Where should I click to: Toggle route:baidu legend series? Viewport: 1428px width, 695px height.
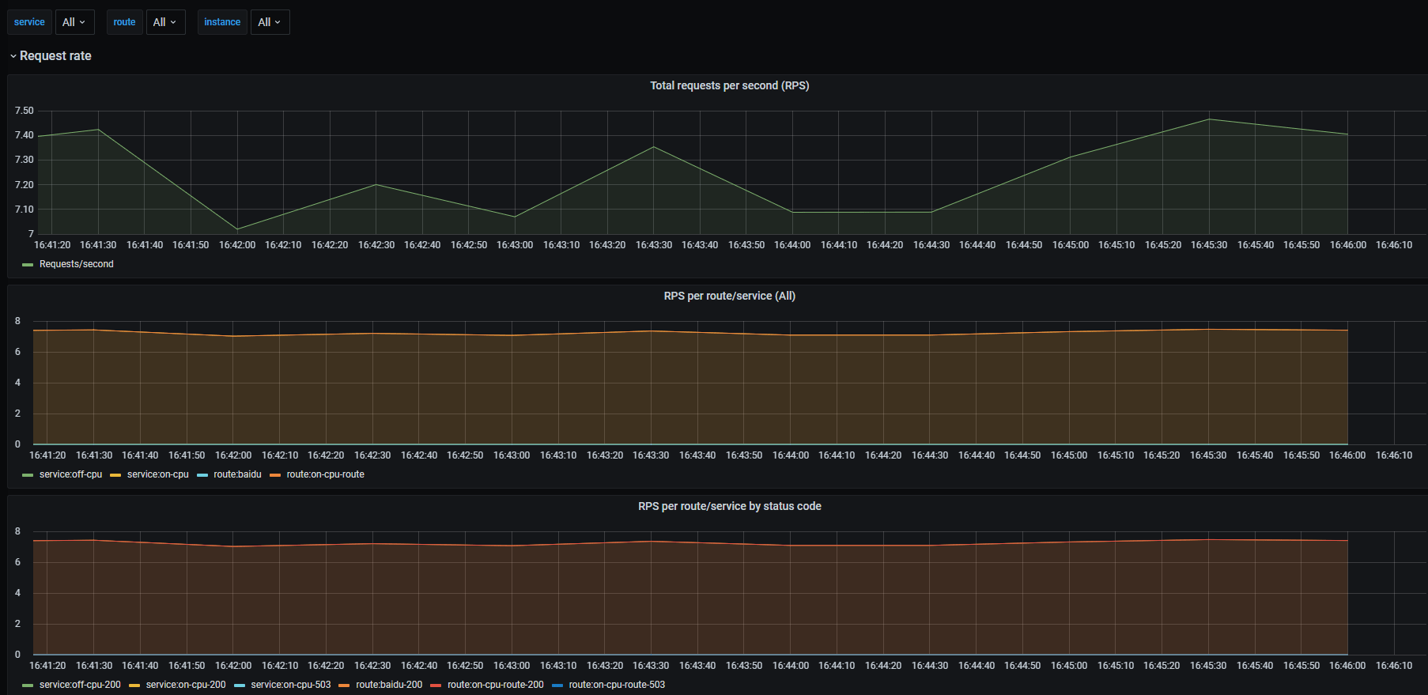click(237, 474)
